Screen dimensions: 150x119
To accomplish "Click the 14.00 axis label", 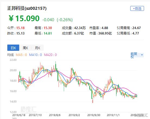I will [13, 102].
